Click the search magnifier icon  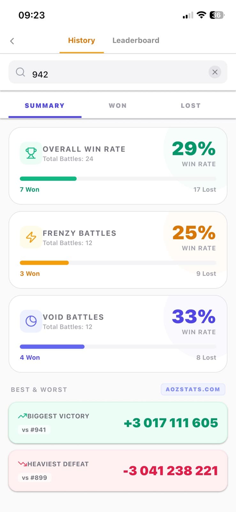(20, 72)
